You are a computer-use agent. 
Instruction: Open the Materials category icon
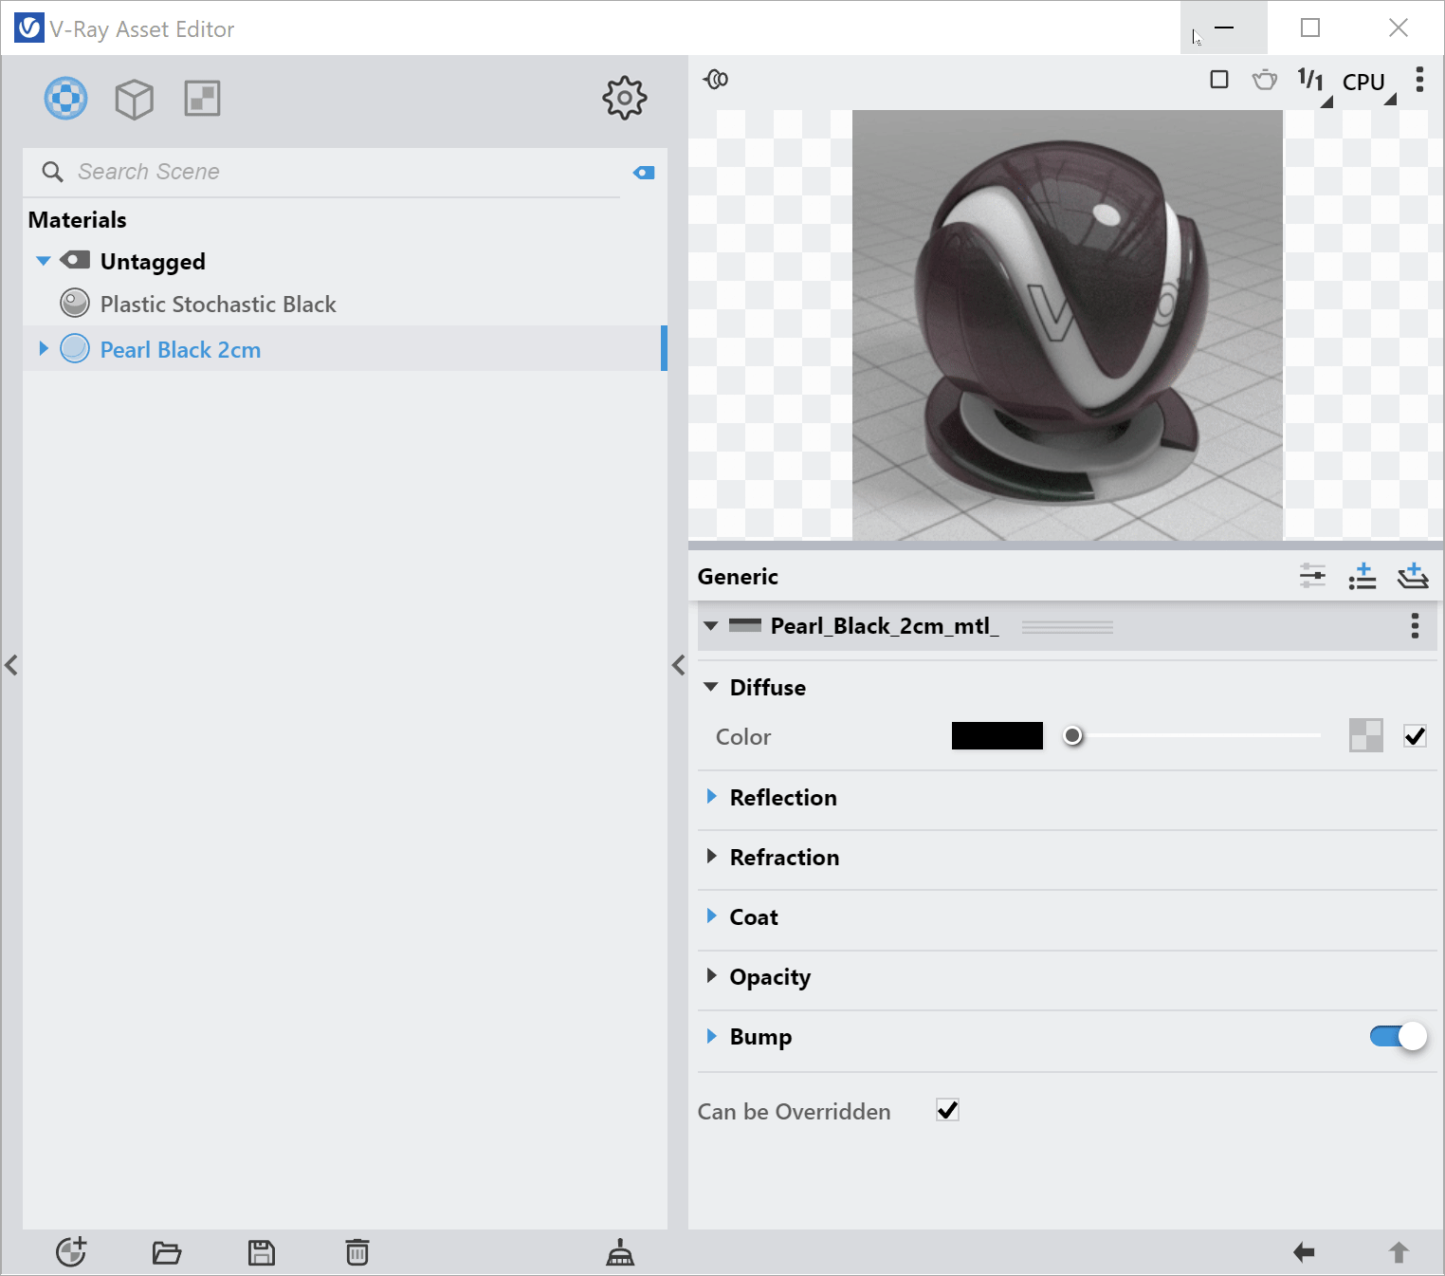(66, 98)
